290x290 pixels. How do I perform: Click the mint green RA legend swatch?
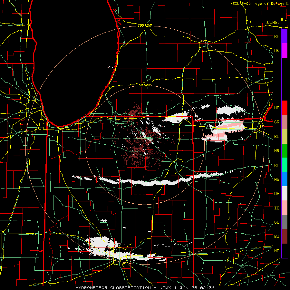[x=285, y=165]
